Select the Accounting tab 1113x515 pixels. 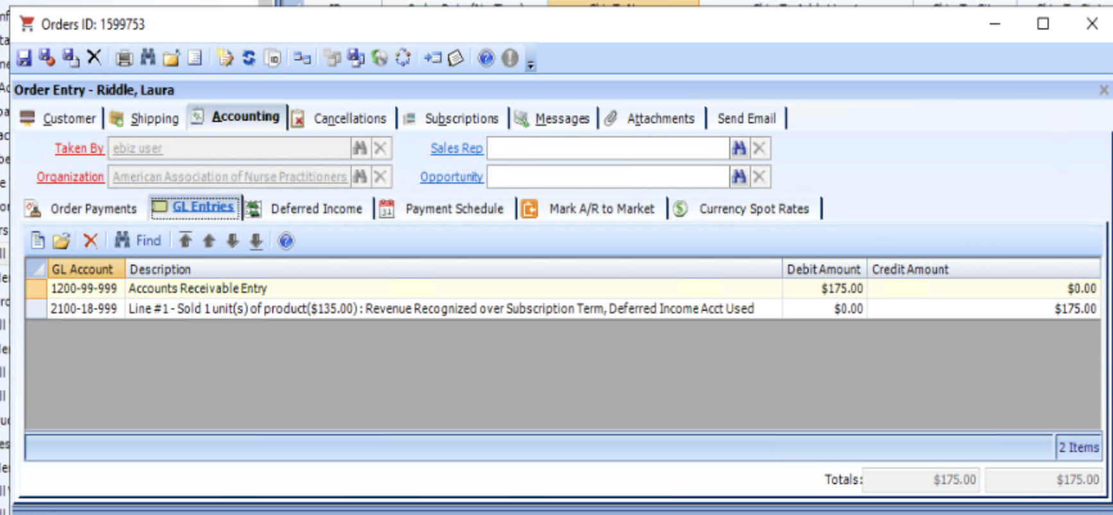point(237,117)
